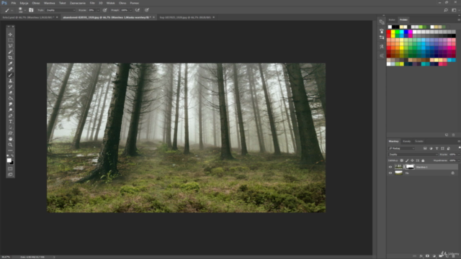Open the Wypełnienie fill arrow
This screenshot has height=259, width=461.
click(x=458, y=160)
